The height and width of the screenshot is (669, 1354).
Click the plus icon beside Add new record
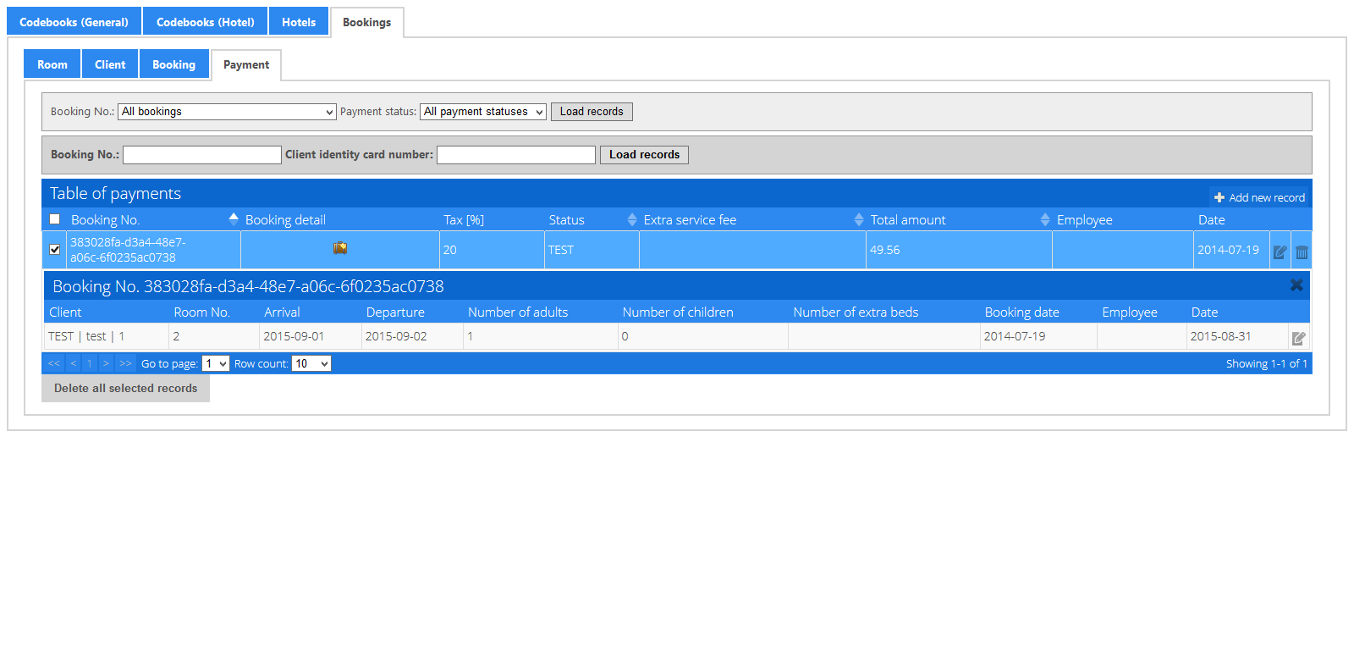1219,197
